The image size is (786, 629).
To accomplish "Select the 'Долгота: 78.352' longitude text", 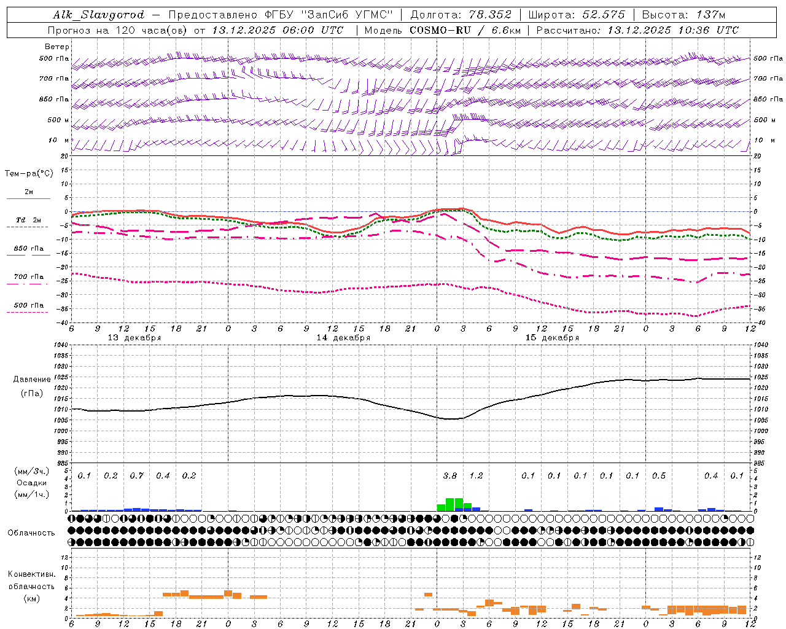I will pyautogui.click(x=461, y=15).
